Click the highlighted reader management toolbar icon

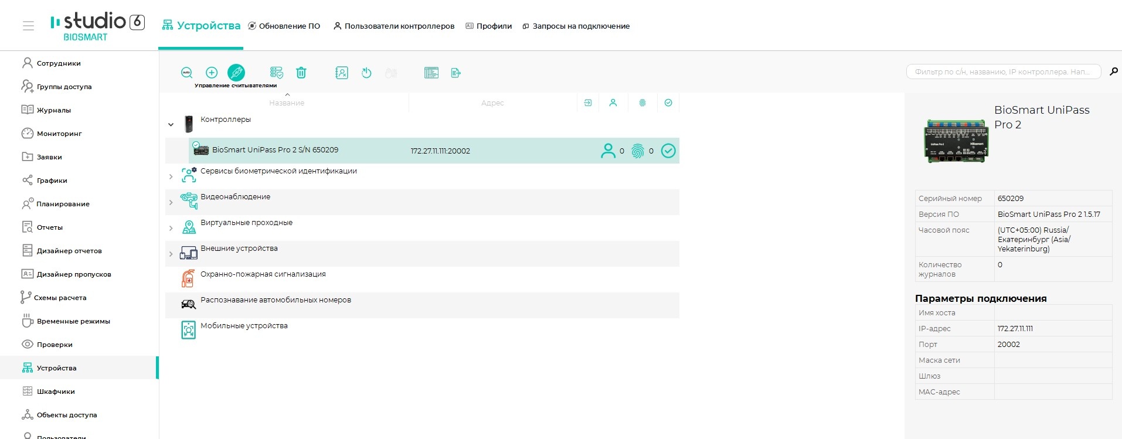(236, 73)
